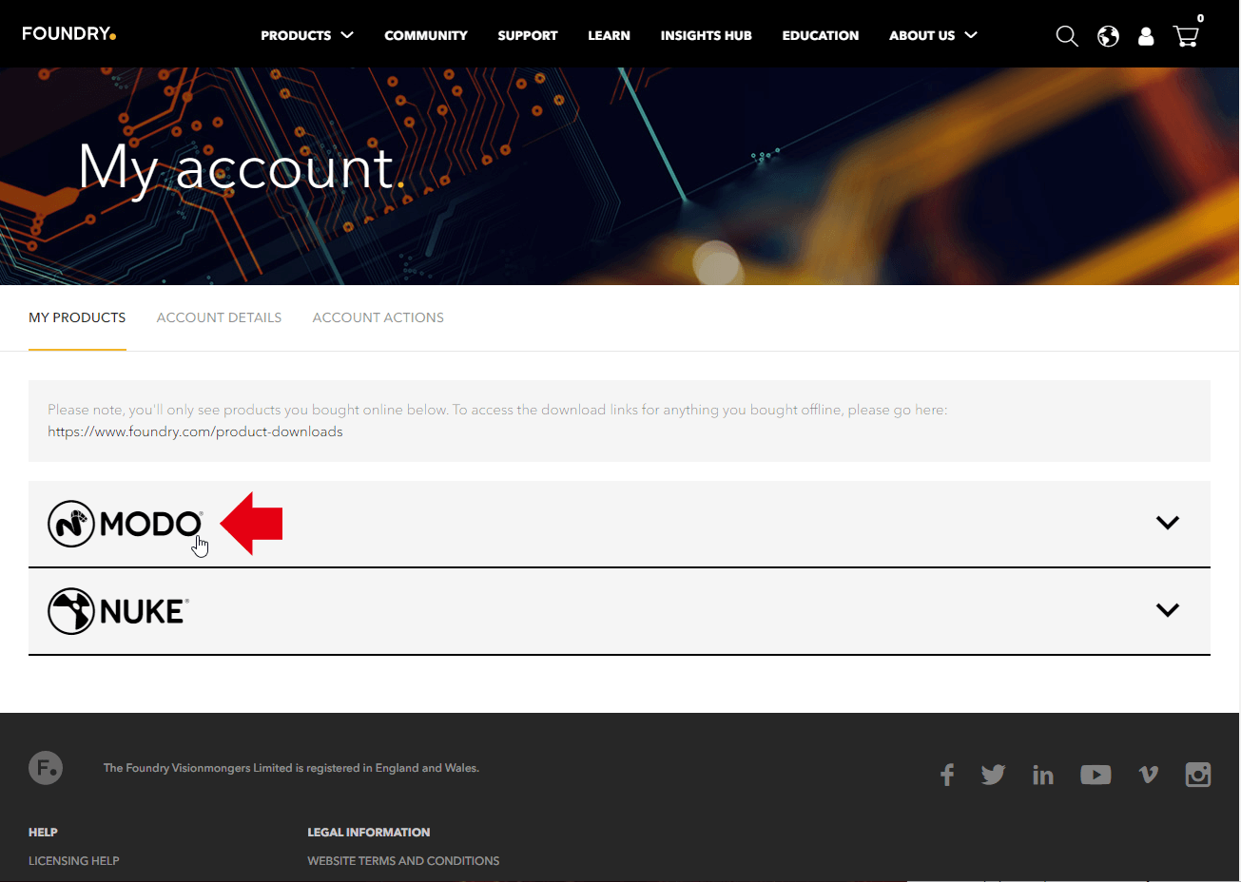This screenshot has height=882, width=1241.
Task: Visit Foundry's Facebook page icon
Action: click(x=947, y=775)
